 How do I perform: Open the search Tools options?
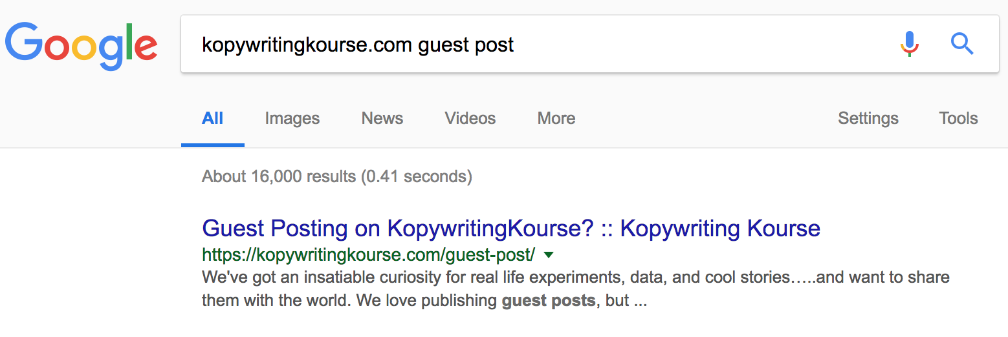pos(958,119)
